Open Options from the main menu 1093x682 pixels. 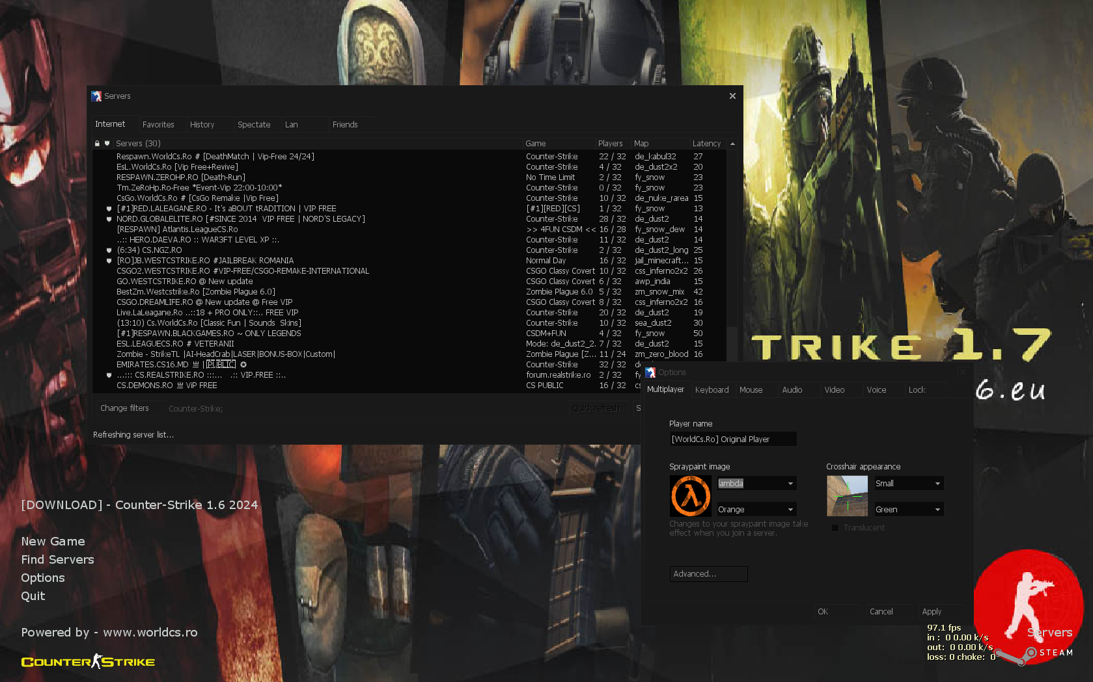tap(43, 578)
